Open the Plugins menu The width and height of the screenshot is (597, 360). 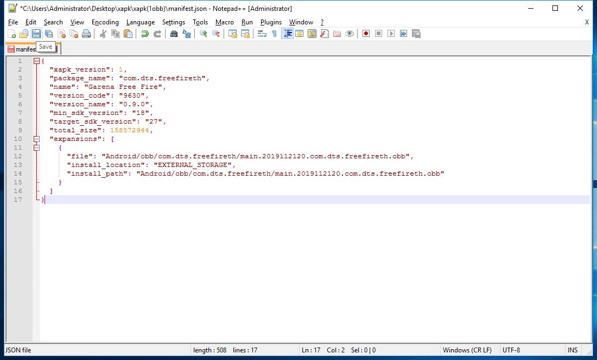coord(271,22)
